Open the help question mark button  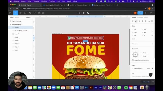coord(151,75)
